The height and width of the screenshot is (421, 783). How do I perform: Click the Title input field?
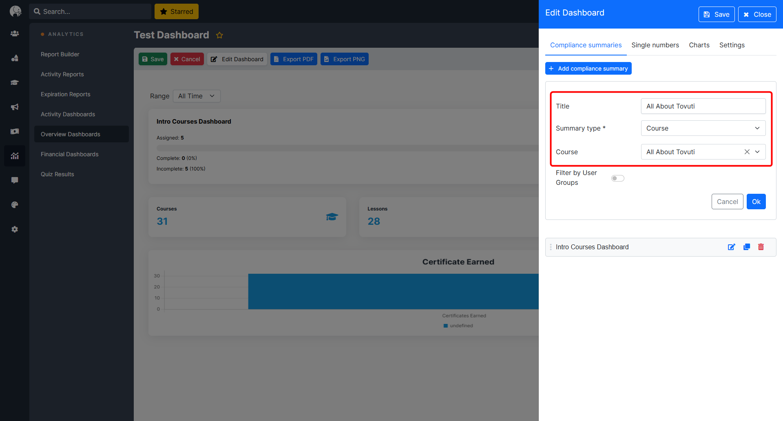(x=703, y=106)
